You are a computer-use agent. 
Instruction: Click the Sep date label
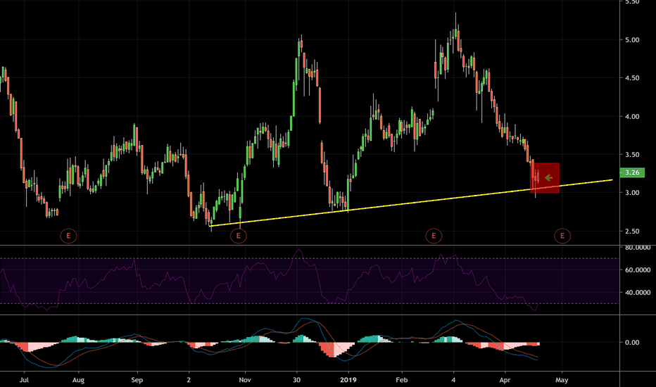tap(137, 380)
